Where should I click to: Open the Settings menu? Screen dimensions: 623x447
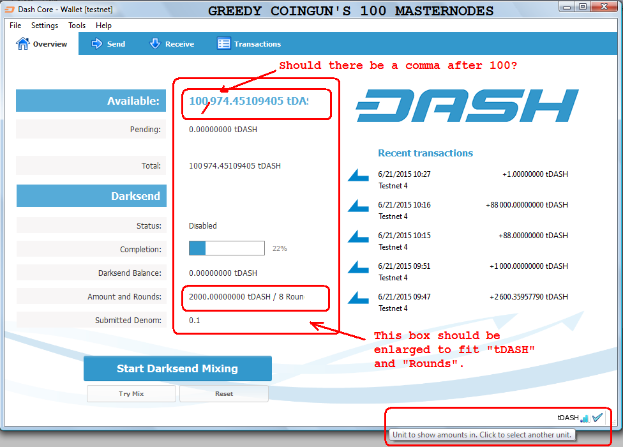[45, 26]
